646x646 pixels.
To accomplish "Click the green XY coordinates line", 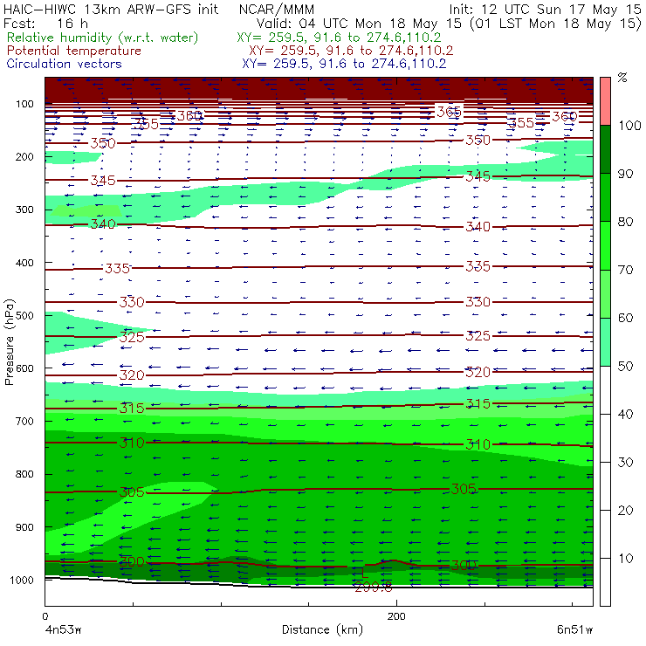I will tap(339, 38).
